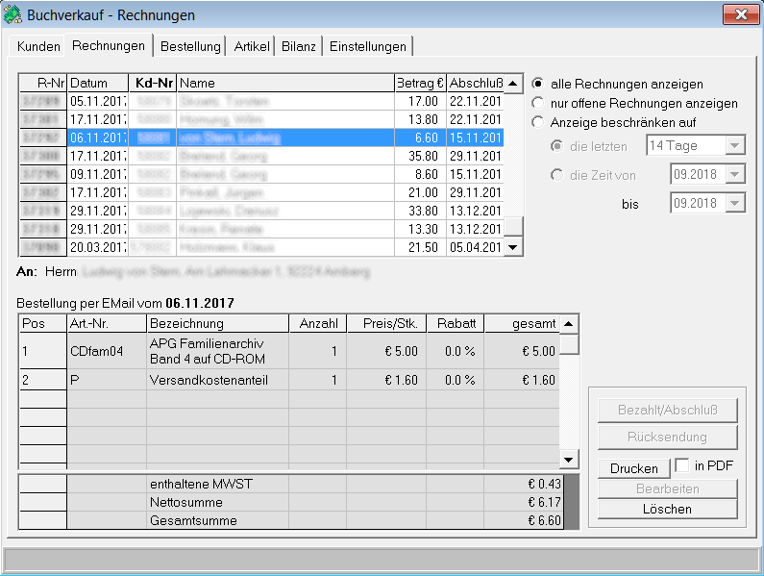Screen dimensions: 764x576
Task: Select 'alle Rechnungen anzeigen' option
Action: [x=538, y=84]
